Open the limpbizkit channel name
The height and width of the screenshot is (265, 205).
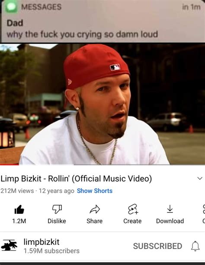click(x=42, y=242)
